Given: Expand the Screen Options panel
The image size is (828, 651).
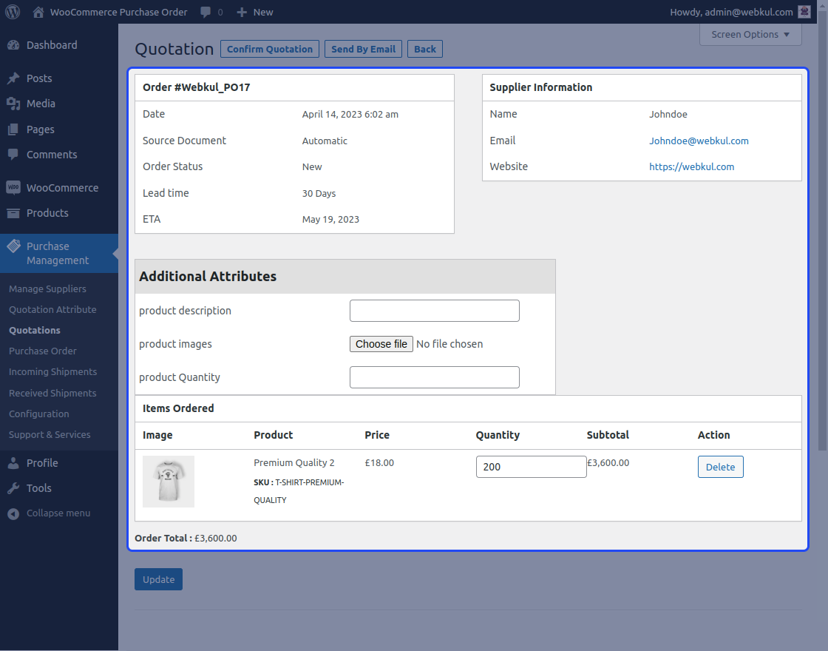Looking at the screenshot, I should [750, 34].
